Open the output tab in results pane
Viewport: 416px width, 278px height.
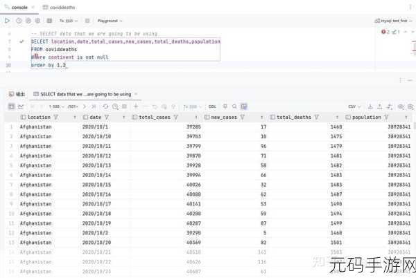coord(17,94)
